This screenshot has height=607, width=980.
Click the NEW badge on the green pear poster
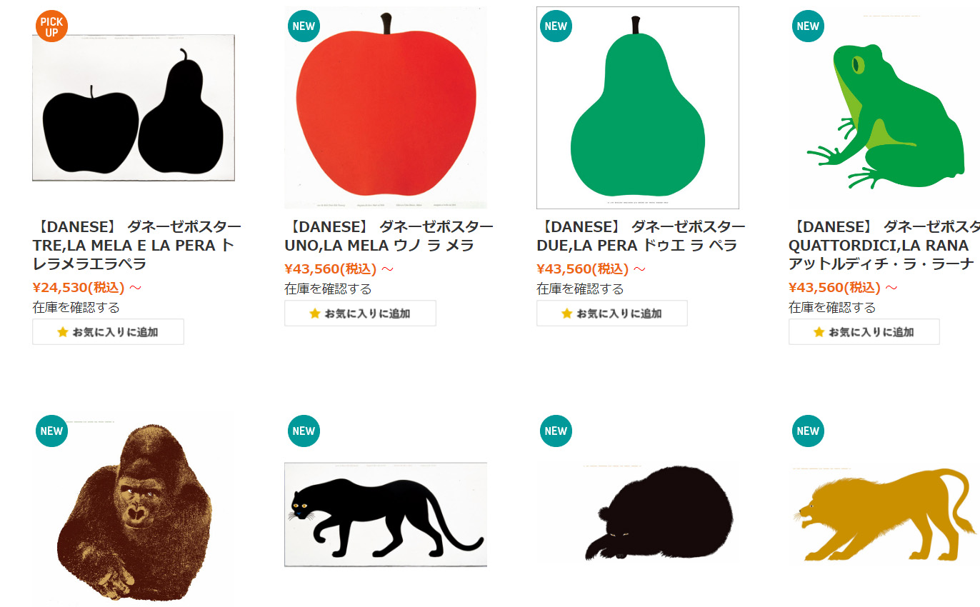[x=556, y=26]
